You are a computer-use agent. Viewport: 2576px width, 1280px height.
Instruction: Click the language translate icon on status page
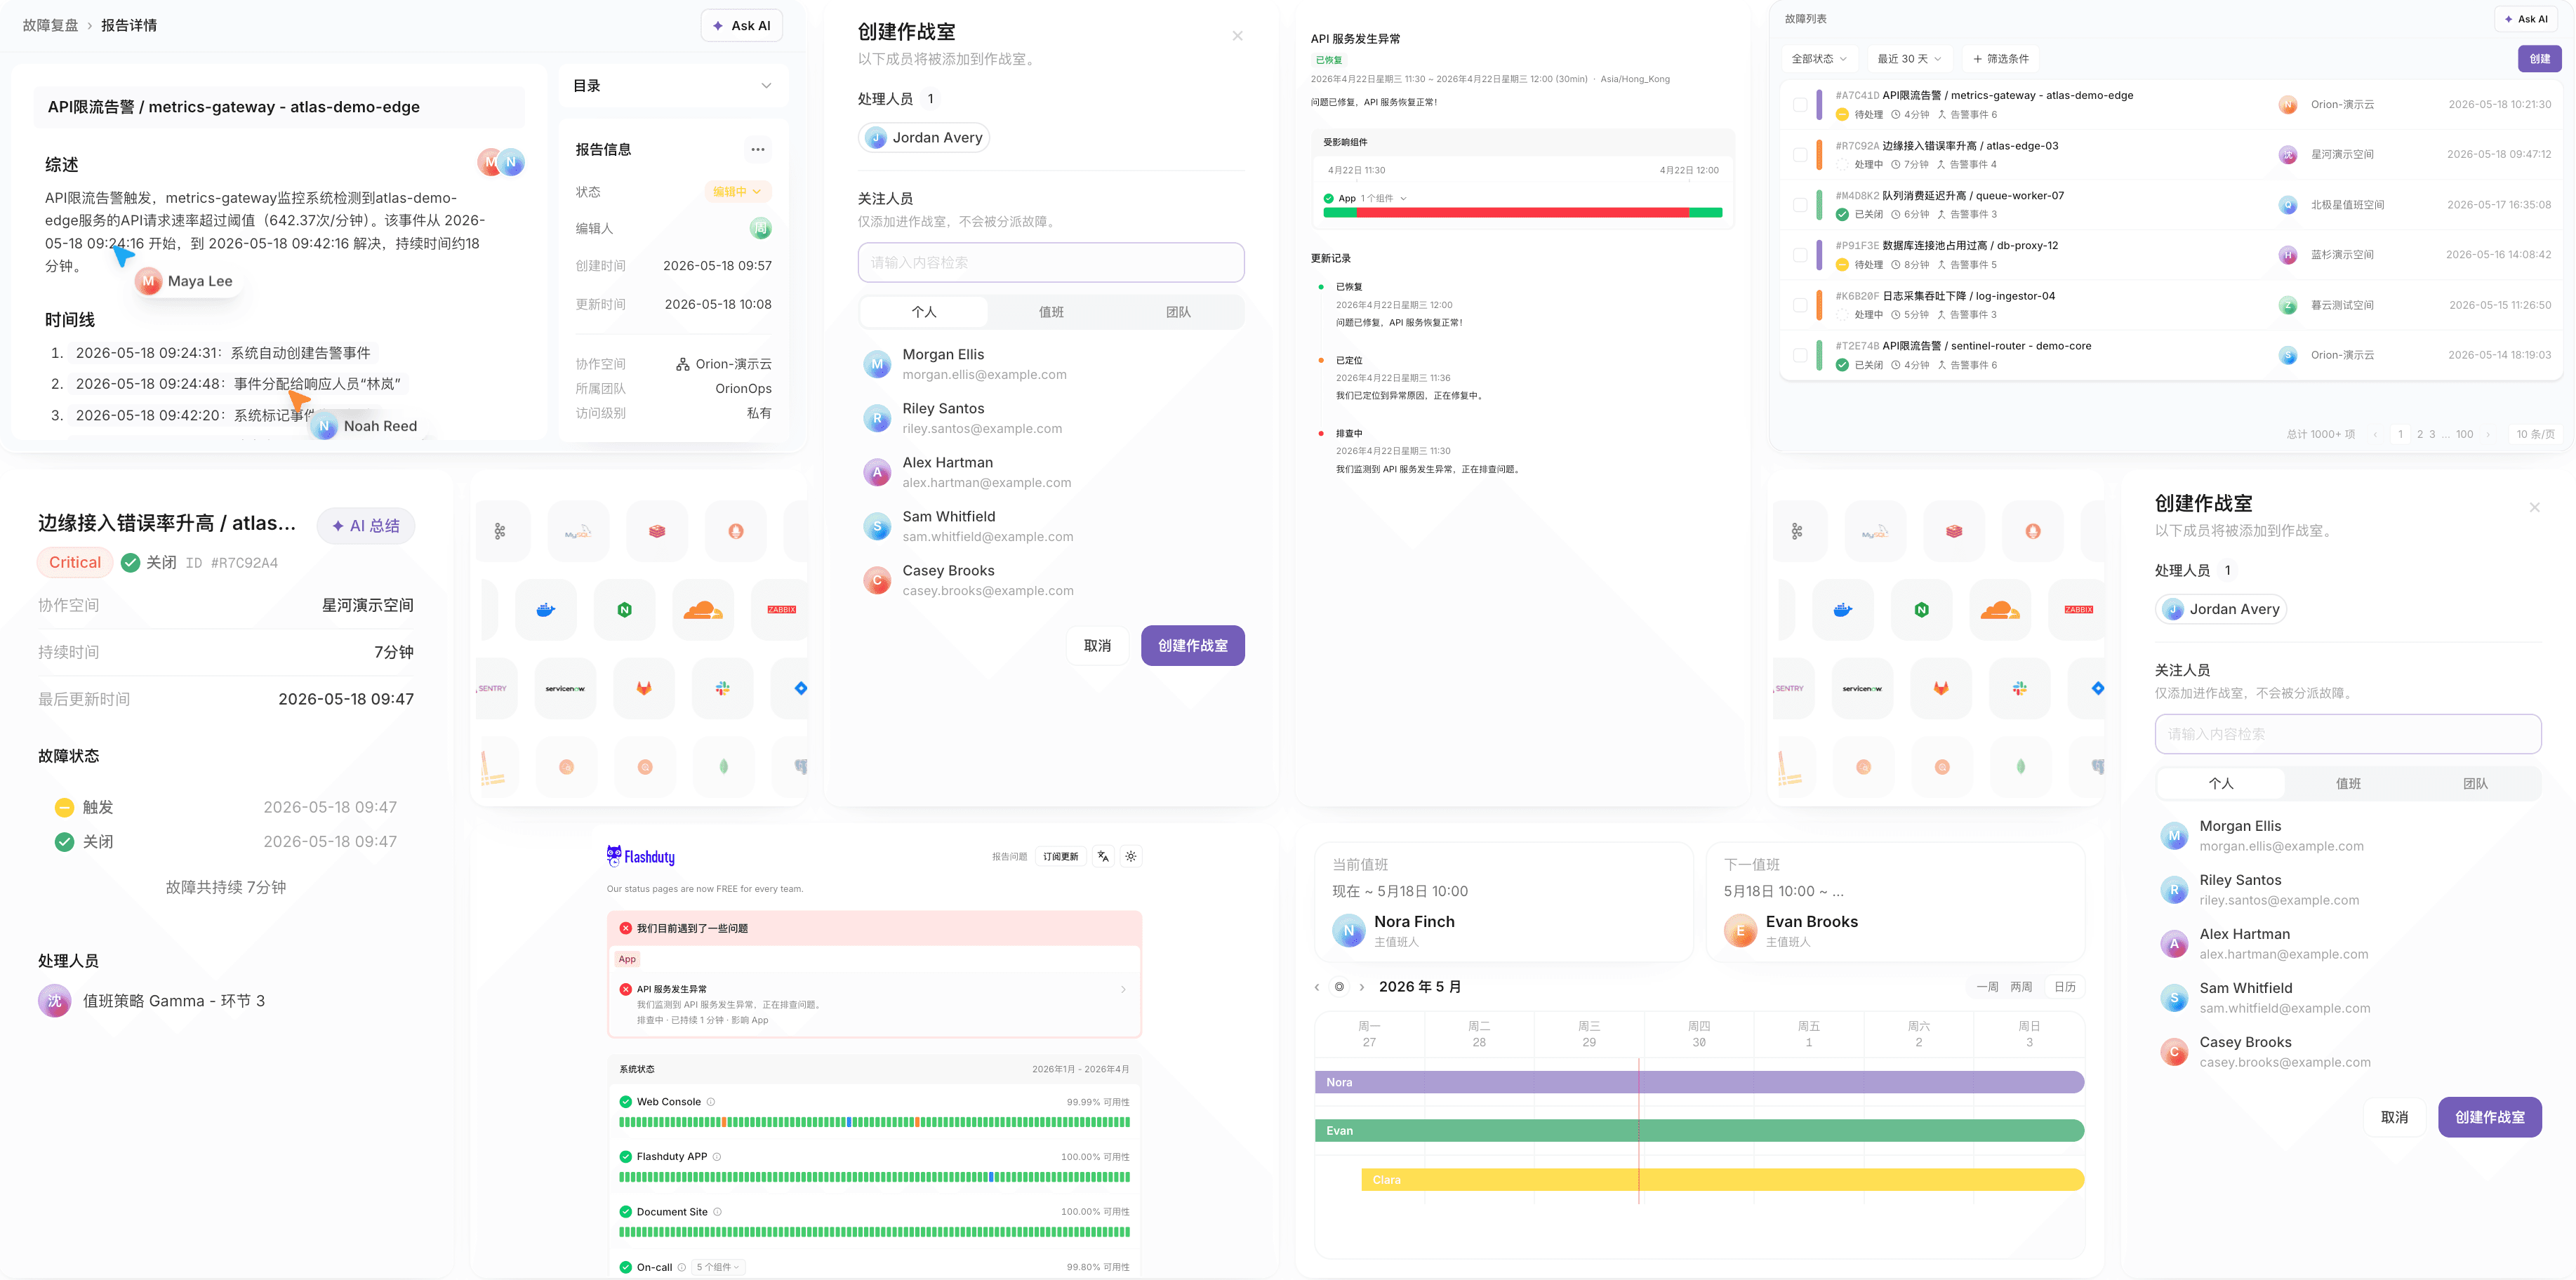click(x=1103, y=856)
